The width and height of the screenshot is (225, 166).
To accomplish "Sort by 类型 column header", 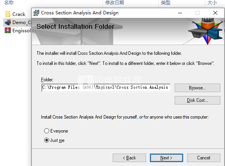I will pyautogui.click(x=166, y=2).
